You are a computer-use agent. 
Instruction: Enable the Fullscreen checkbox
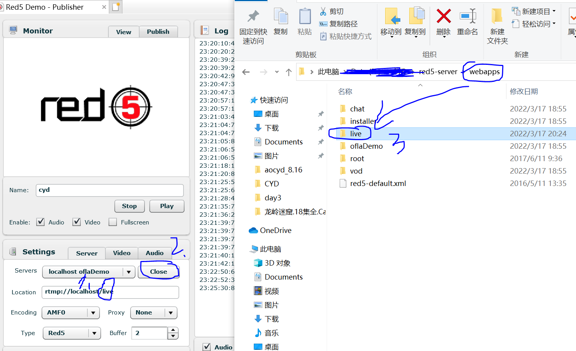coord(113,222)
